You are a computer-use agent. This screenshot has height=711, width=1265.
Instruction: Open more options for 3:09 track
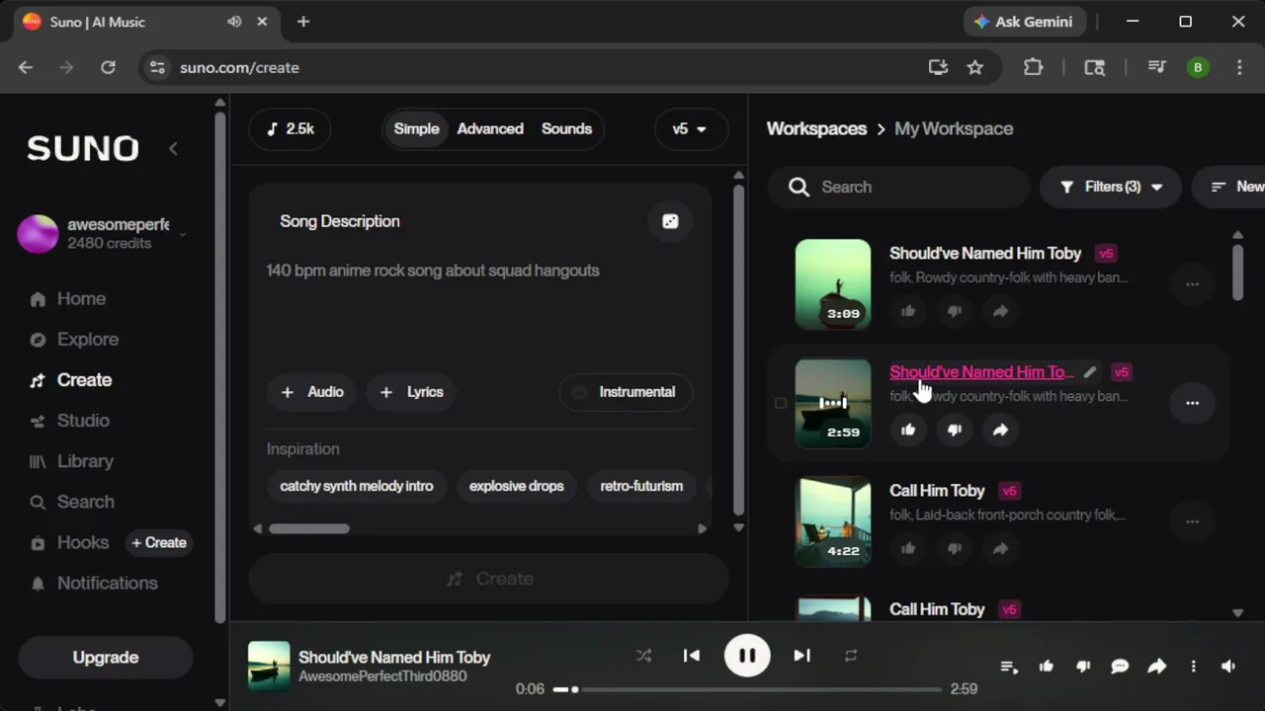point(1192,284)
